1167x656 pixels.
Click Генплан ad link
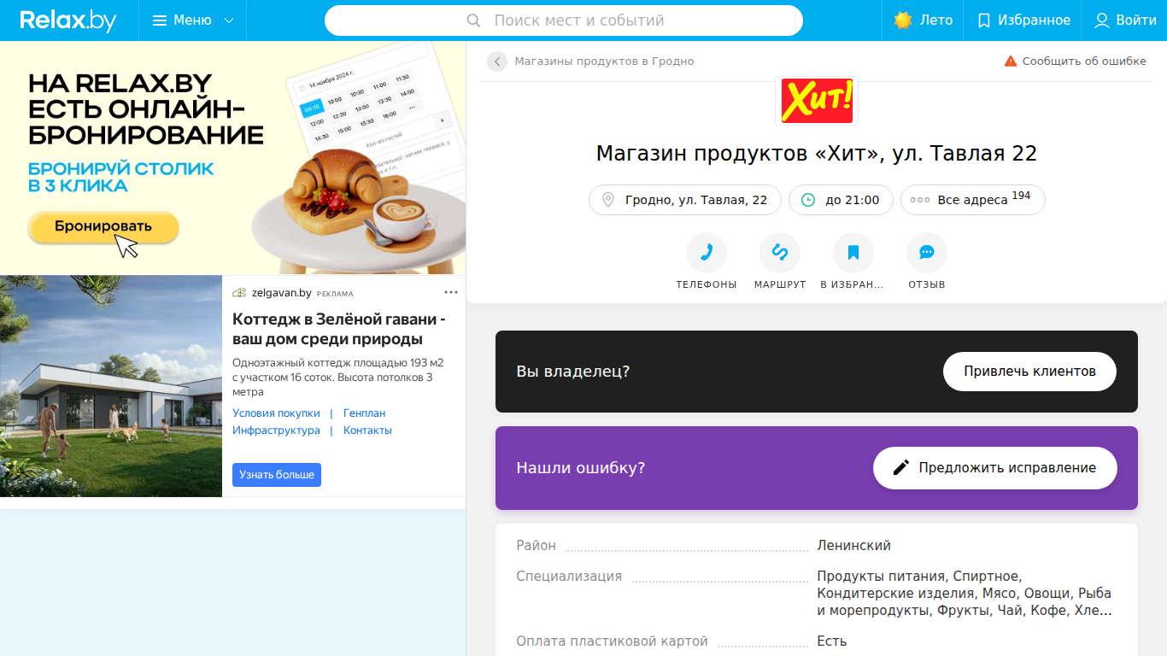point(364,413)
